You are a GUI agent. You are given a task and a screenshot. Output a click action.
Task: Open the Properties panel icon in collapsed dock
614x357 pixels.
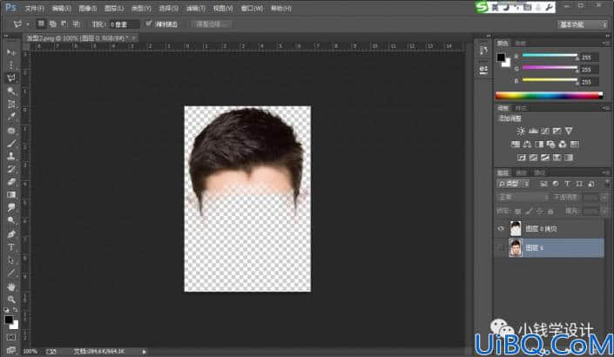click(x=483, y=70)
